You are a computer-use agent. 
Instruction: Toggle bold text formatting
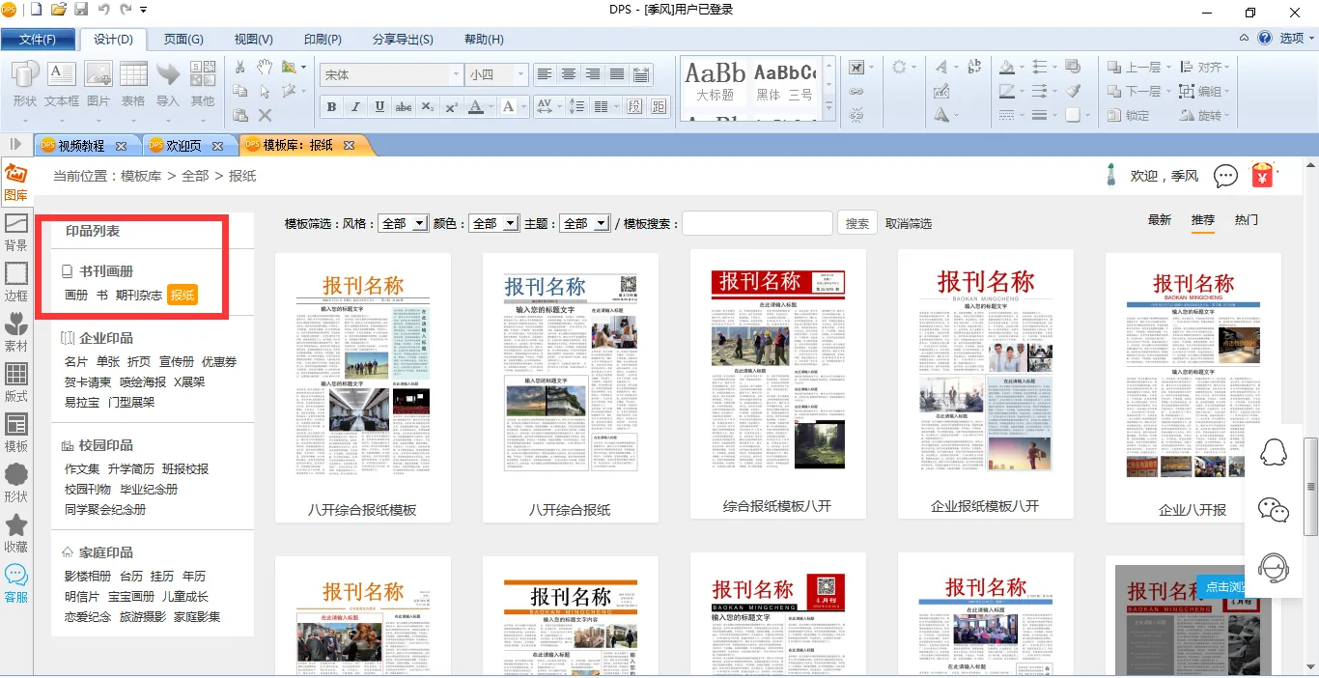pyautogui.click(x=332, y=107)
